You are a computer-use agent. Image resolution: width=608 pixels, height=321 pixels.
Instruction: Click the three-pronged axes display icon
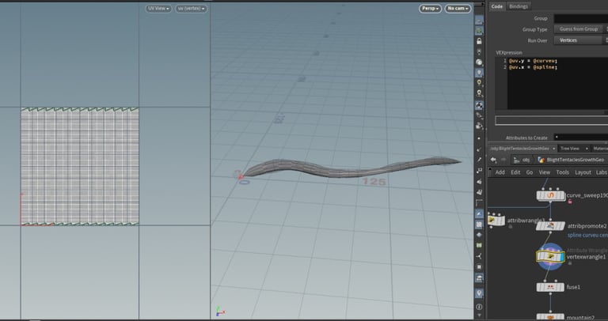point(479,256)
